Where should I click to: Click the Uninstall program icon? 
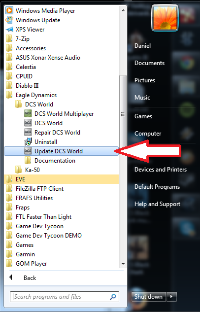pos(28,141)
